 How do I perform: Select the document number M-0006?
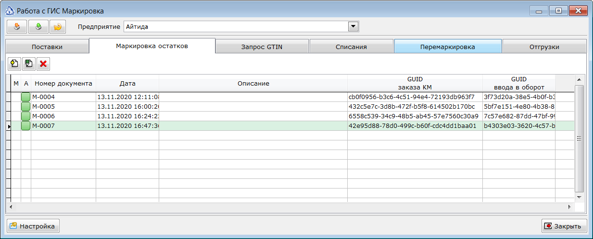click(x=63, y=116)
